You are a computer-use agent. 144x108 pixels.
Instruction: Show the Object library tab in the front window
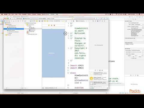[100, 70]
